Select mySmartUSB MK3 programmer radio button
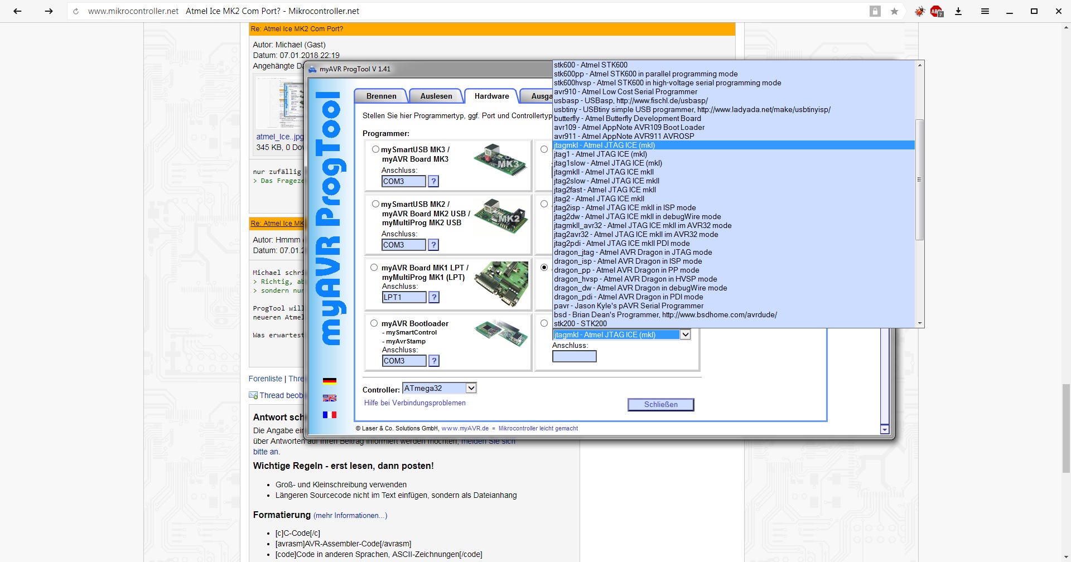The height and width of the screenshot is (562, 1071). pyautogui.click(x=375, y=149)
